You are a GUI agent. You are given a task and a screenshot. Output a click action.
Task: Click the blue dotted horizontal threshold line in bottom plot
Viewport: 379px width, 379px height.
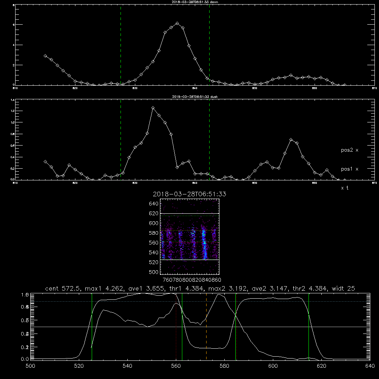tap(200, 301)
